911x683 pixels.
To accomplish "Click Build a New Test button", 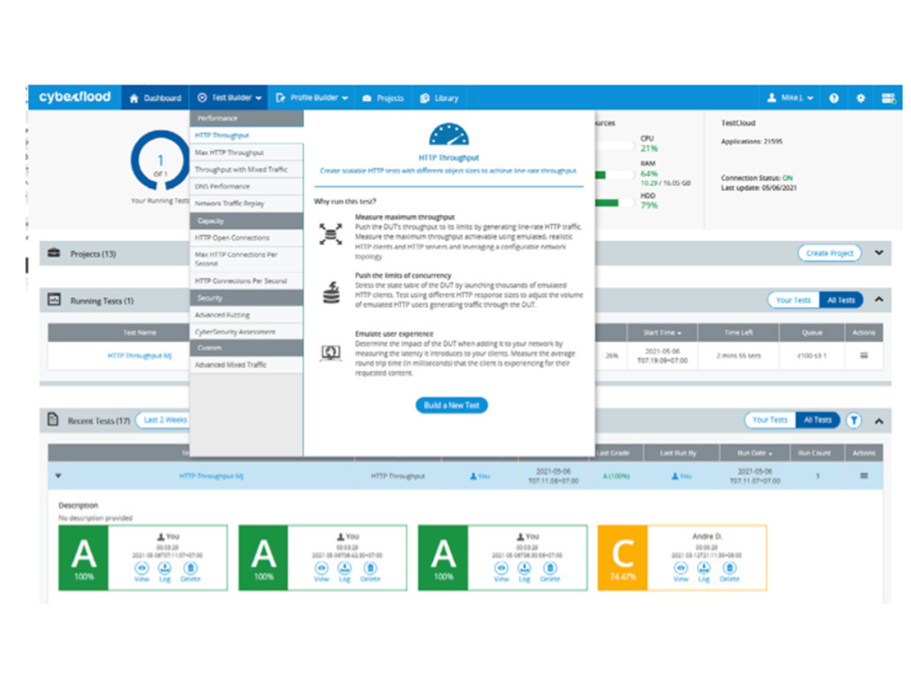I will point(452,405).
